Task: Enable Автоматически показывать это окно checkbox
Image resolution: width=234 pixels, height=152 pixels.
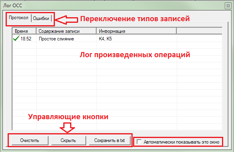Action: (139, 142)
